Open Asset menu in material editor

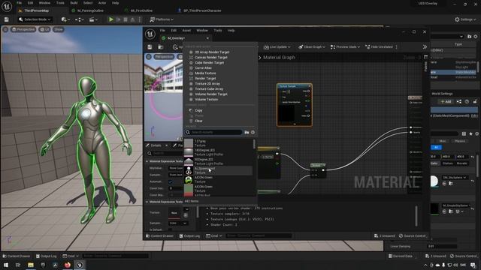(x=186, y=31)
